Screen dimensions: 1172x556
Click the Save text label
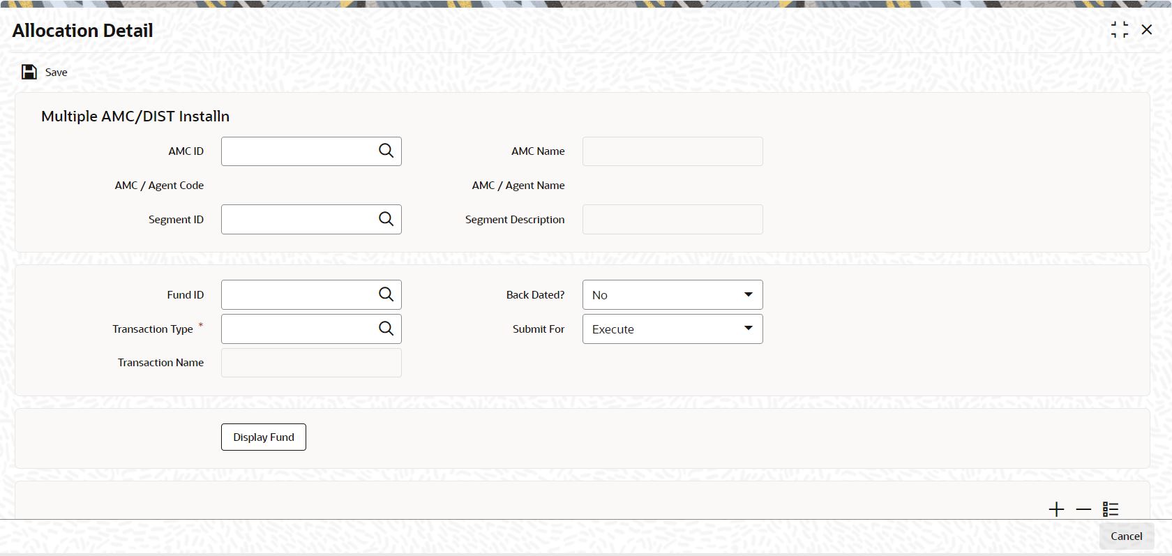coord(57,72)
